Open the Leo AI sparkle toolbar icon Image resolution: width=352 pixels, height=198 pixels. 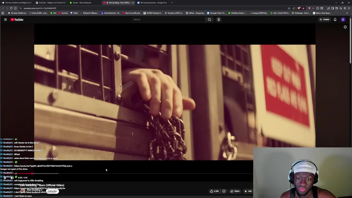point(341,8)
